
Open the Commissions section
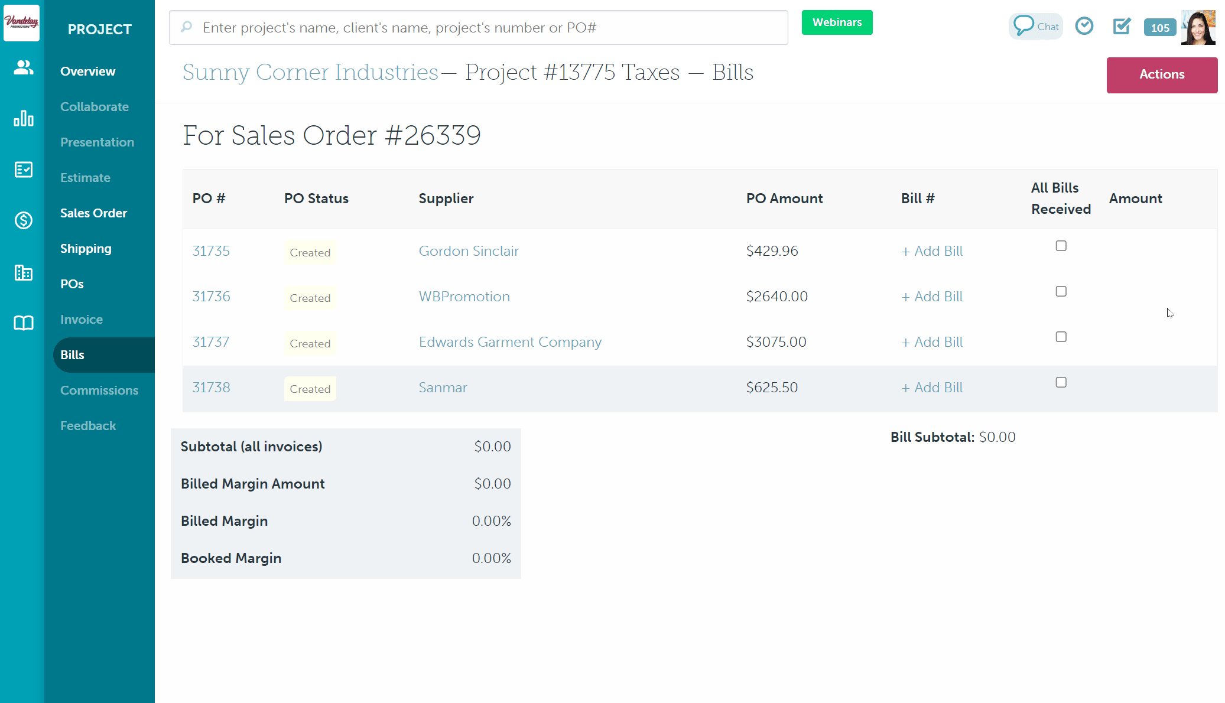point(99,390)
